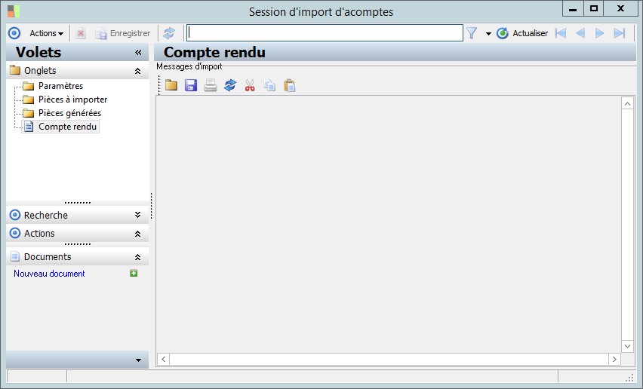Click the save floppy disk icon in the Messages d'import toolbar

click(x=191, y=85)
